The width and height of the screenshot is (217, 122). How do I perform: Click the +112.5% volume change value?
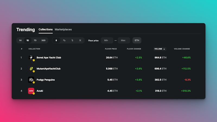[186, 69]
